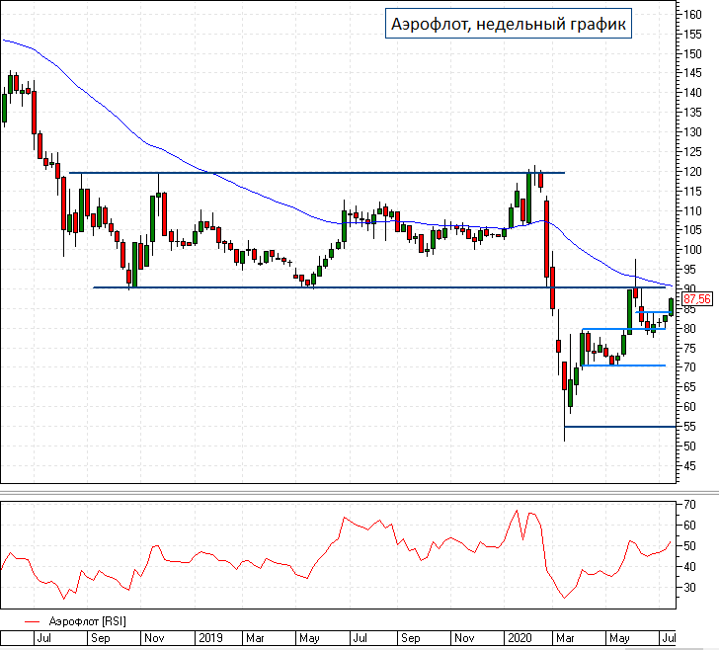Select the long light blue line at 80

tap(623, 329)
